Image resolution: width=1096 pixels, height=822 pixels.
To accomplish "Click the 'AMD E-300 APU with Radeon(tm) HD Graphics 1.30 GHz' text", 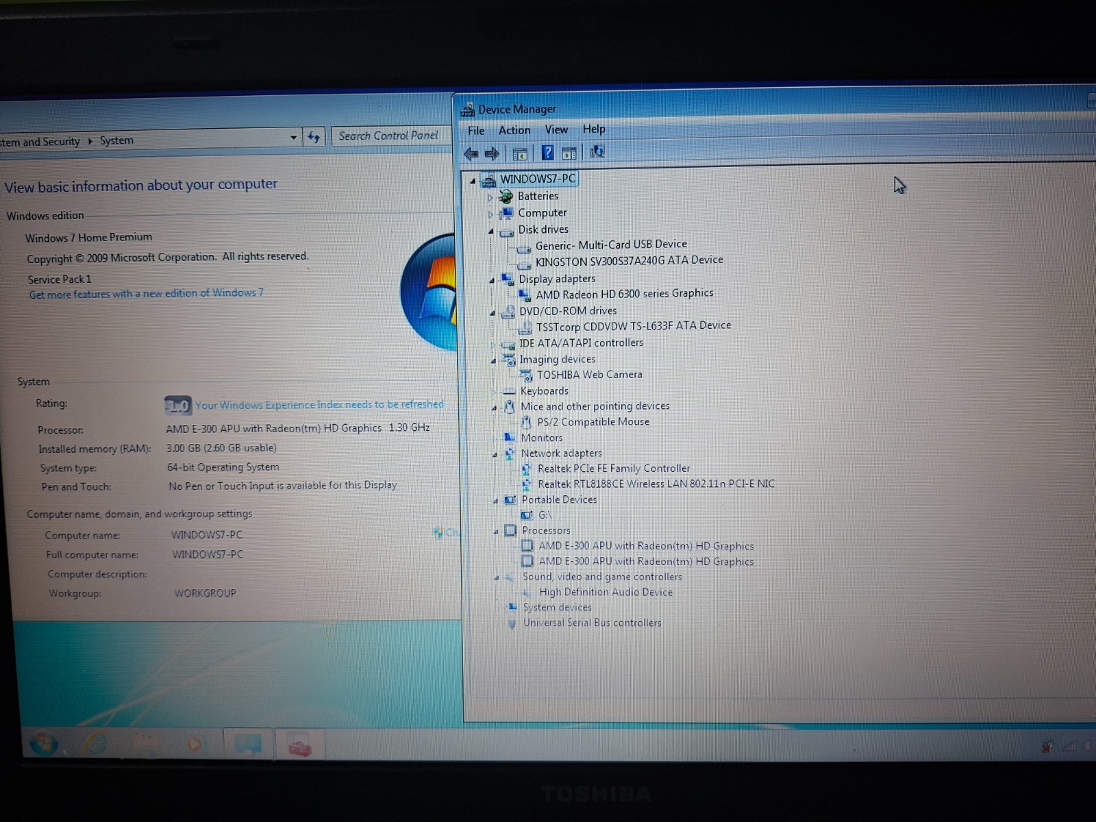I will [298, 428].
